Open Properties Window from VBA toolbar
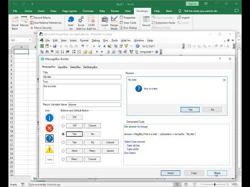250x187 pixels. point(121,46)
